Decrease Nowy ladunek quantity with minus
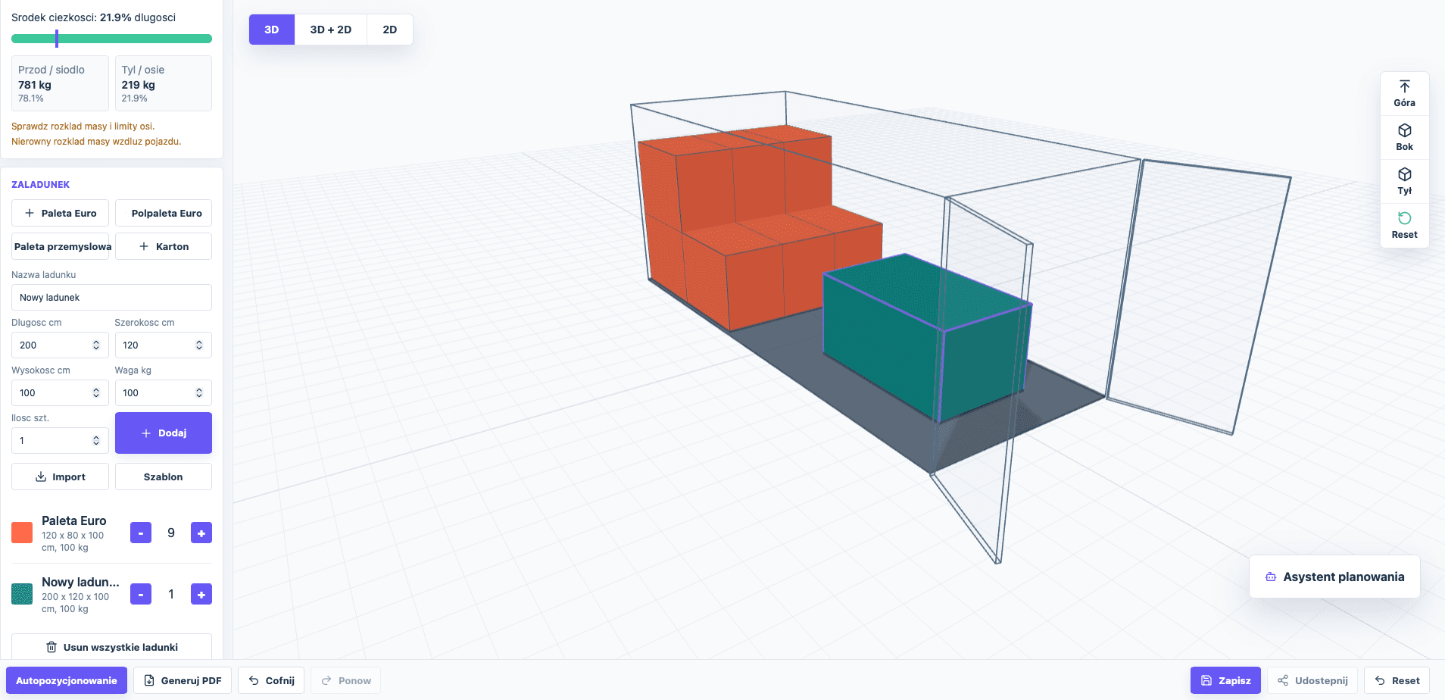 (x=141, y=595)
